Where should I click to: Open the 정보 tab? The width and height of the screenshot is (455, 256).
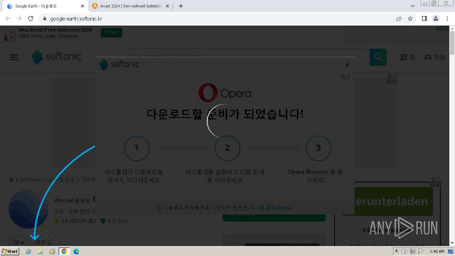19,242
